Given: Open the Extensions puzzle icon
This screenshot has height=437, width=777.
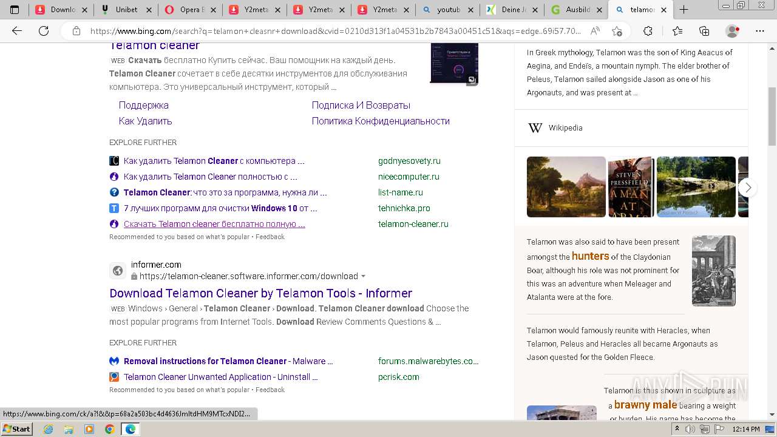Looking at the screenshot, I should coord(648,31).
